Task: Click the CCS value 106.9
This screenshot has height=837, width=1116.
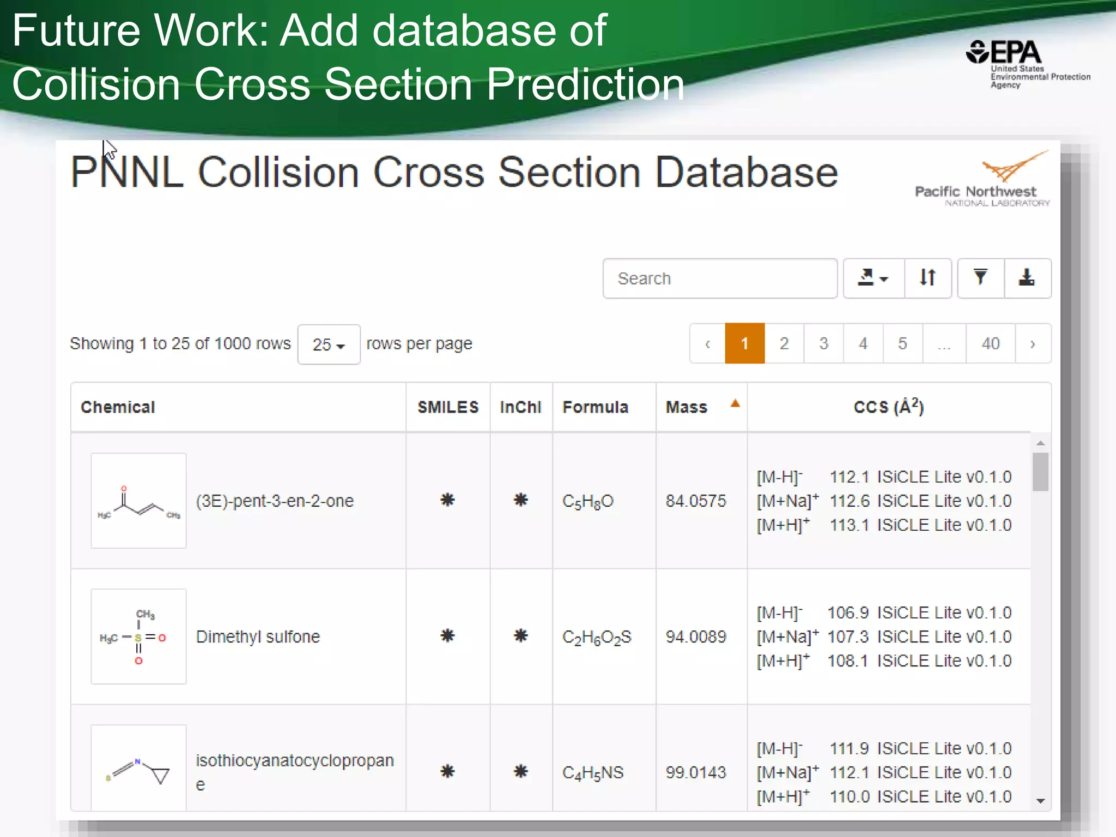Action: click(848, 612)
